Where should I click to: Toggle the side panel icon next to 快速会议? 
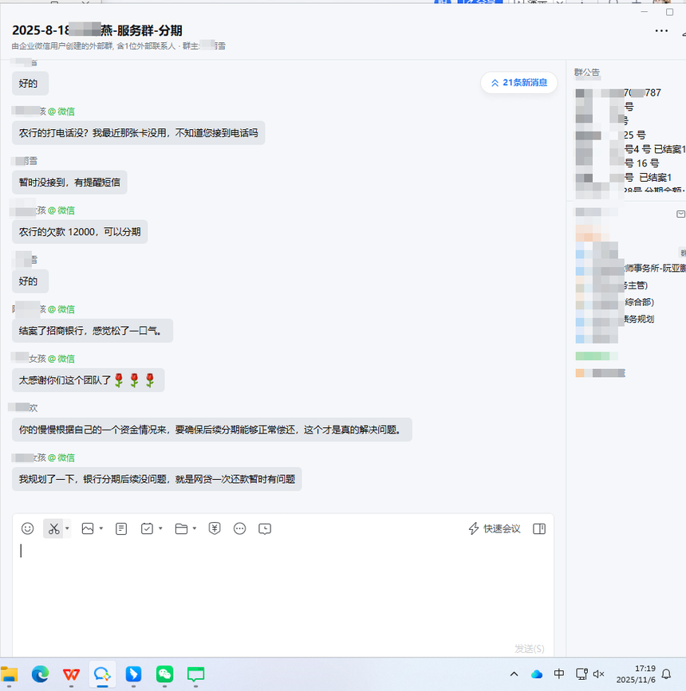pos(539,528)
